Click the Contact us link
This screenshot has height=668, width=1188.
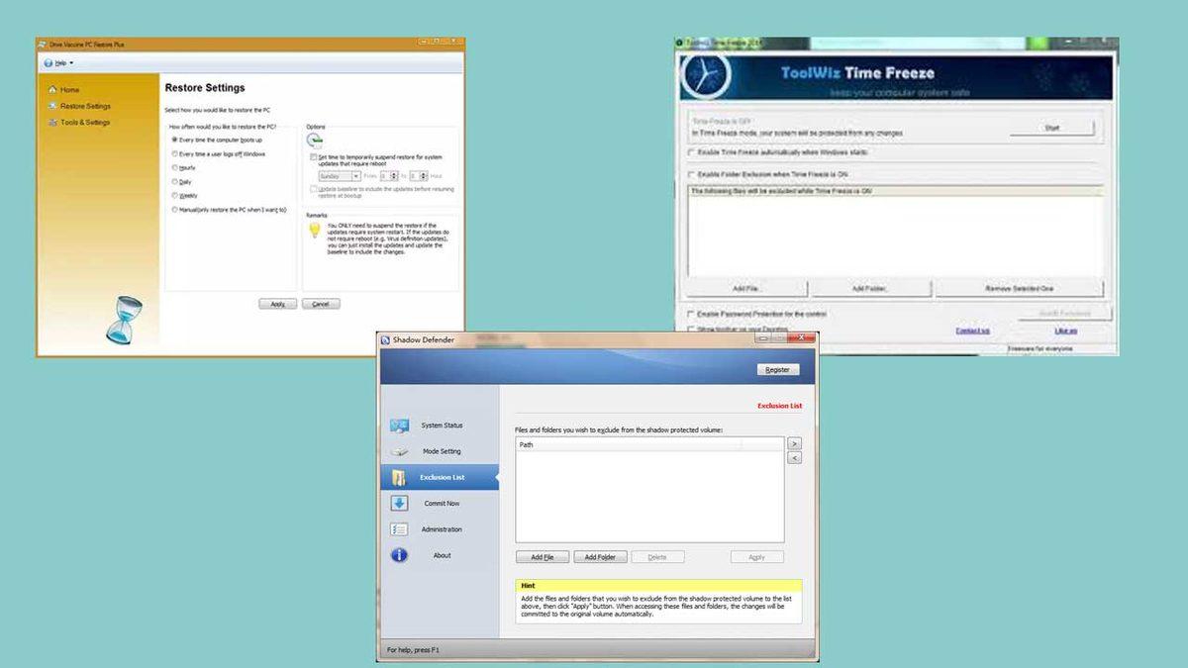[971, 331]
